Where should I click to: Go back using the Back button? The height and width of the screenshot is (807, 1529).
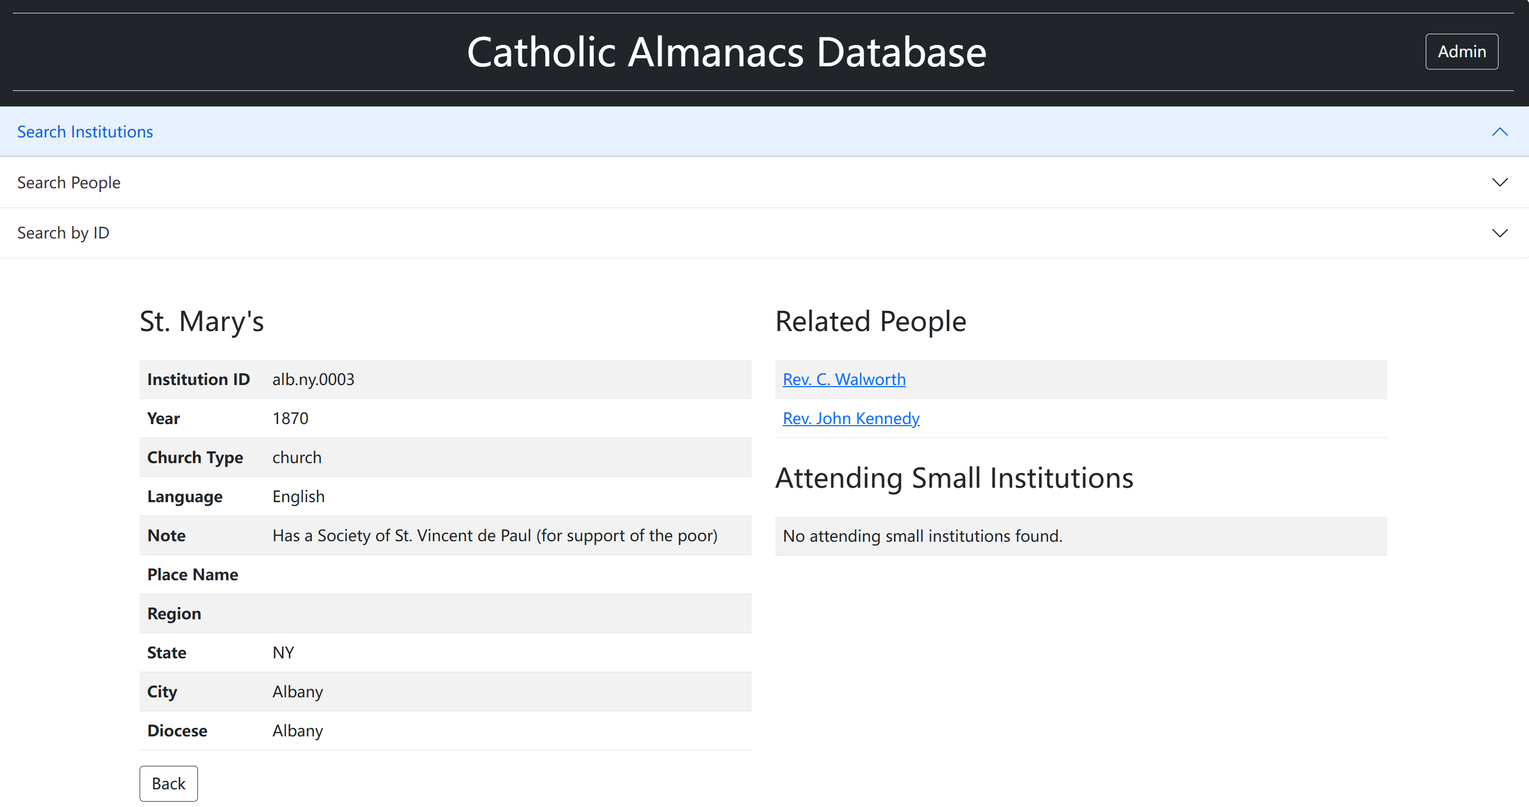pyautogui.click(x=169, y=783)
